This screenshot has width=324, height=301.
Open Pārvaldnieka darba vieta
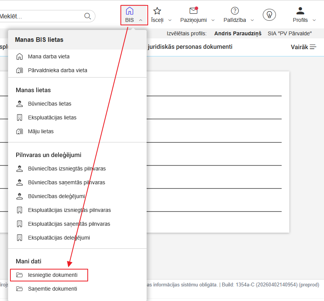[57, 70]
